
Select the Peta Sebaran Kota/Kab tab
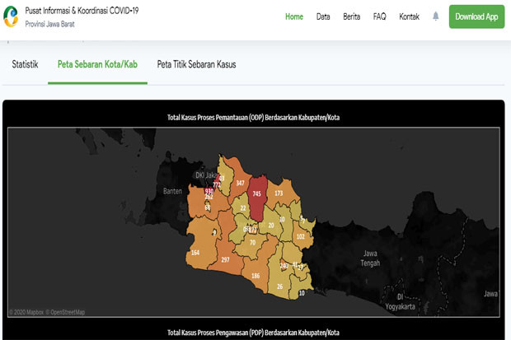pyautogui.click(x=97, y=64)
